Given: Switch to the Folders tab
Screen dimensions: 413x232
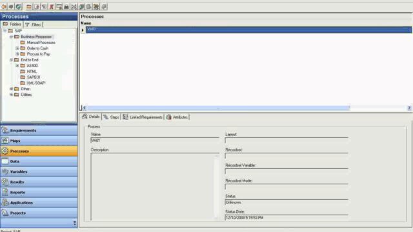Looking at the screenshot, I should tap(12, 24).
